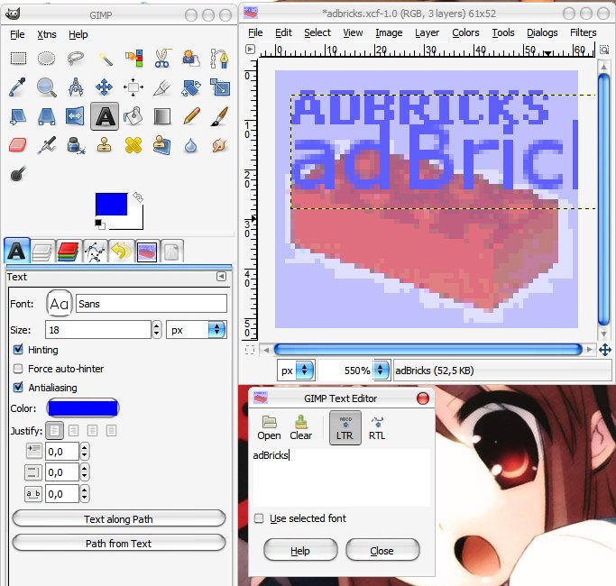Reset colors to black and white
This screenshot has width=616, height=586.
100,224
